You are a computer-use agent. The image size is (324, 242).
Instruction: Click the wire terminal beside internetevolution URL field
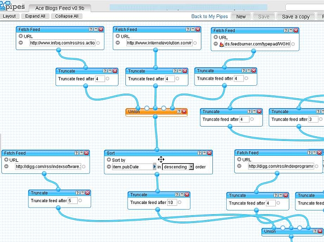point(195,43)
